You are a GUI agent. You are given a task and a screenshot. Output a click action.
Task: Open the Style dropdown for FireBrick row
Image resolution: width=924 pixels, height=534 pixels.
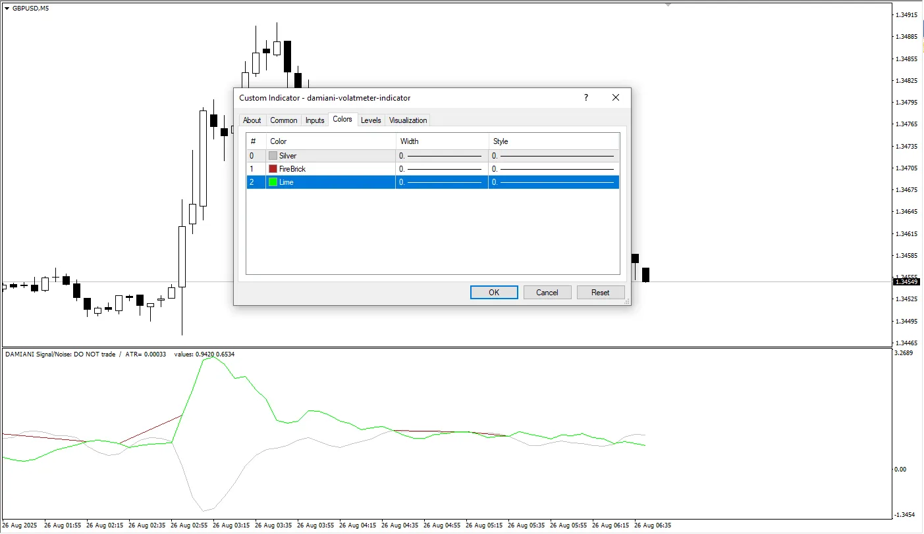pyautogui.click(x=553, y=169)
